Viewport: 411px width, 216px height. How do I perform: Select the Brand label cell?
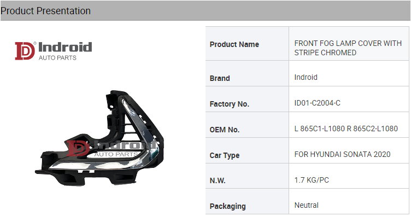coord(247,74)
